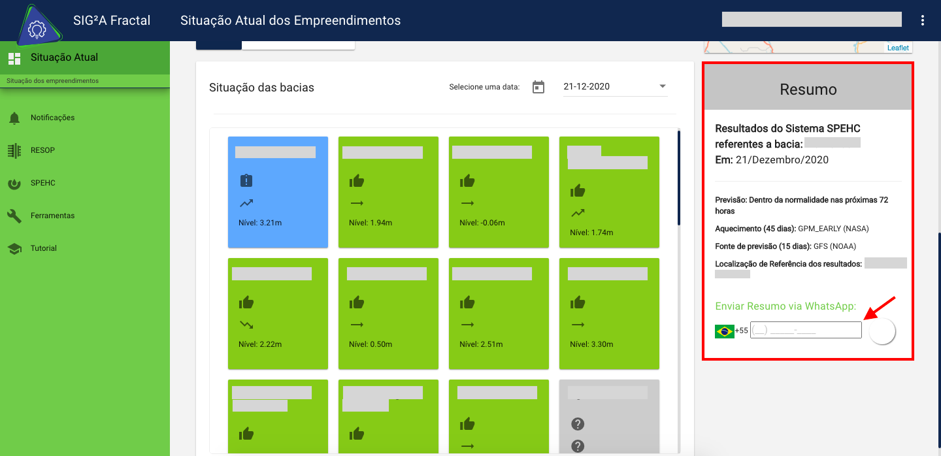Image resolution: width=941 pixels, height=456 pixels.
Task: Click the "Enviar Resumo via WhatsApp:" label
Action: click(x=785, y=306)
